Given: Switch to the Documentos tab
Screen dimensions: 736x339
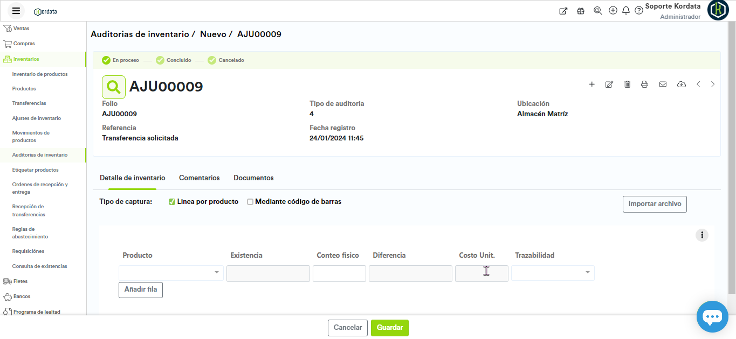Looking at the screenshot, I should pyautogui.click(x=253, y=178).
